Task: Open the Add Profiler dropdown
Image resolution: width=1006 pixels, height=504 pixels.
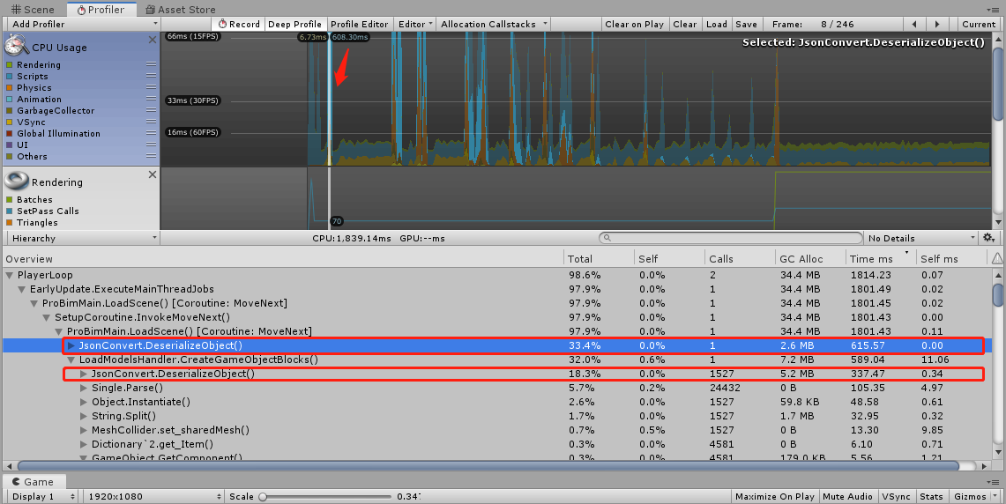Action: [82, 25]
